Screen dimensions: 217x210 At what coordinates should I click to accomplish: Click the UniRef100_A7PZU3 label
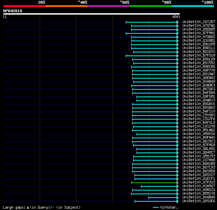pos(199,183)
